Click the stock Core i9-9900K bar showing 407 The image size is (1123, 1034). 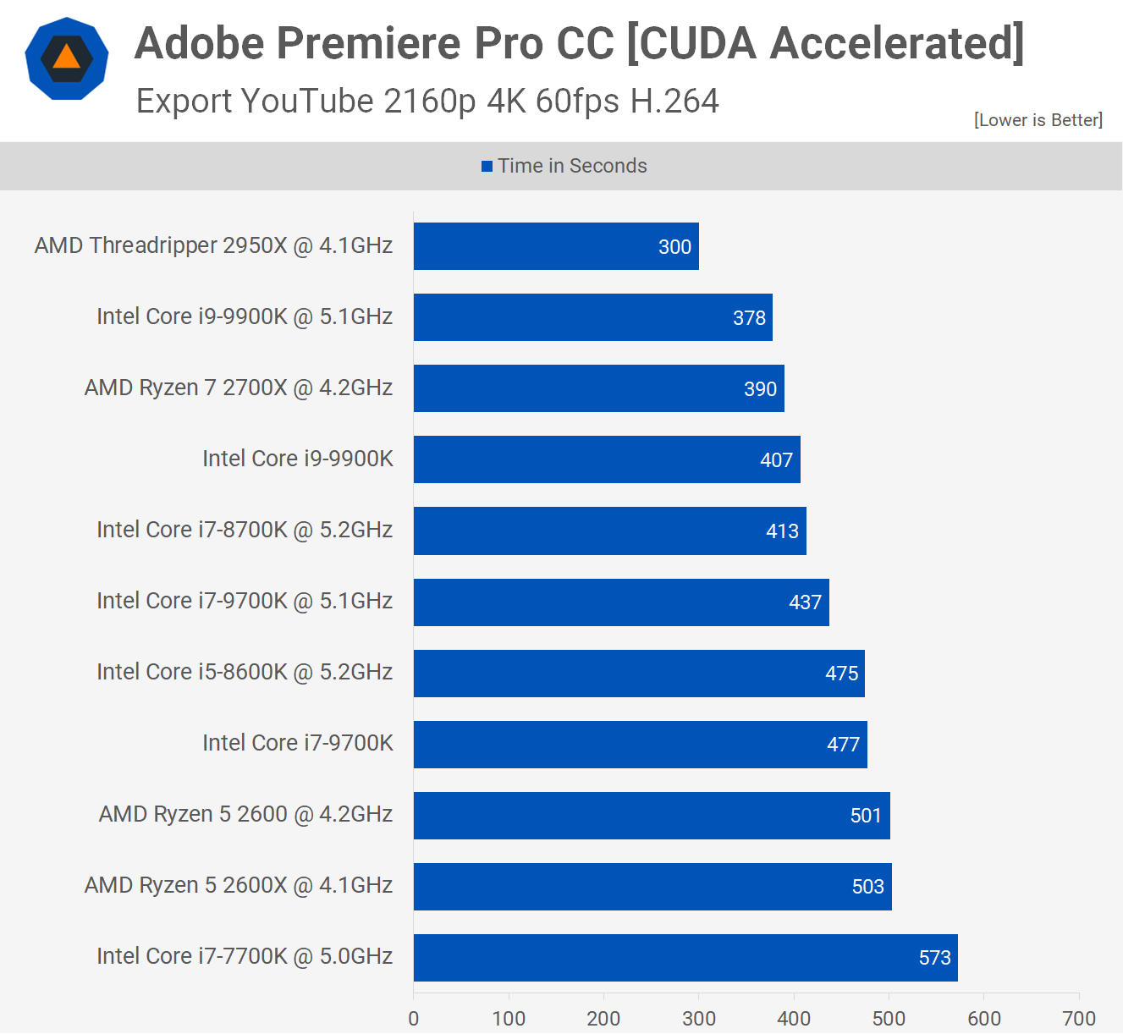click(606, 459)
